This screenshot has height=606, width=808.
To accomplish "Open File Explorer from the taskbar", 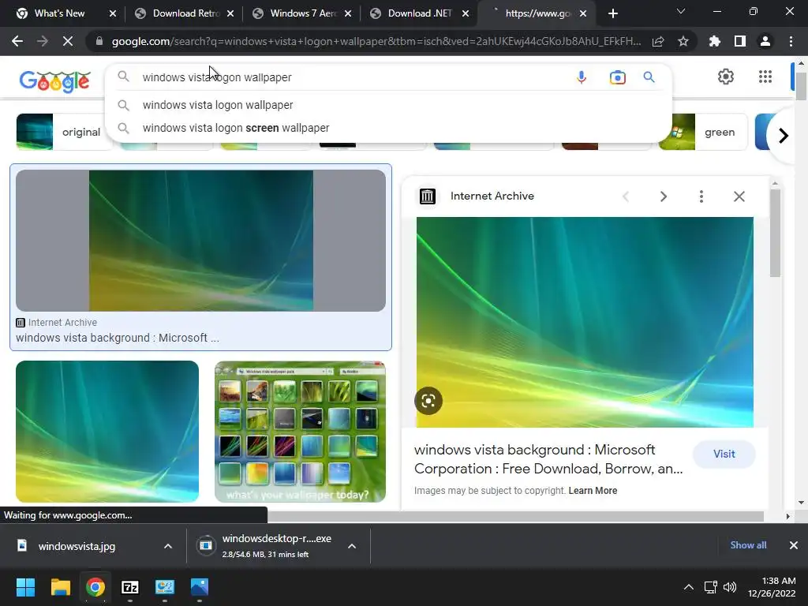I will point(60,587).
